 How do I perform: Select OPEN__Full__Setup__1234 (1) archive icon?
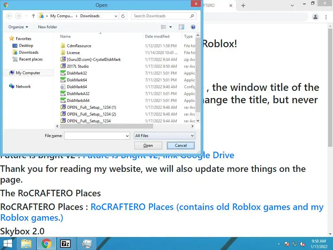tap(63, 107)
